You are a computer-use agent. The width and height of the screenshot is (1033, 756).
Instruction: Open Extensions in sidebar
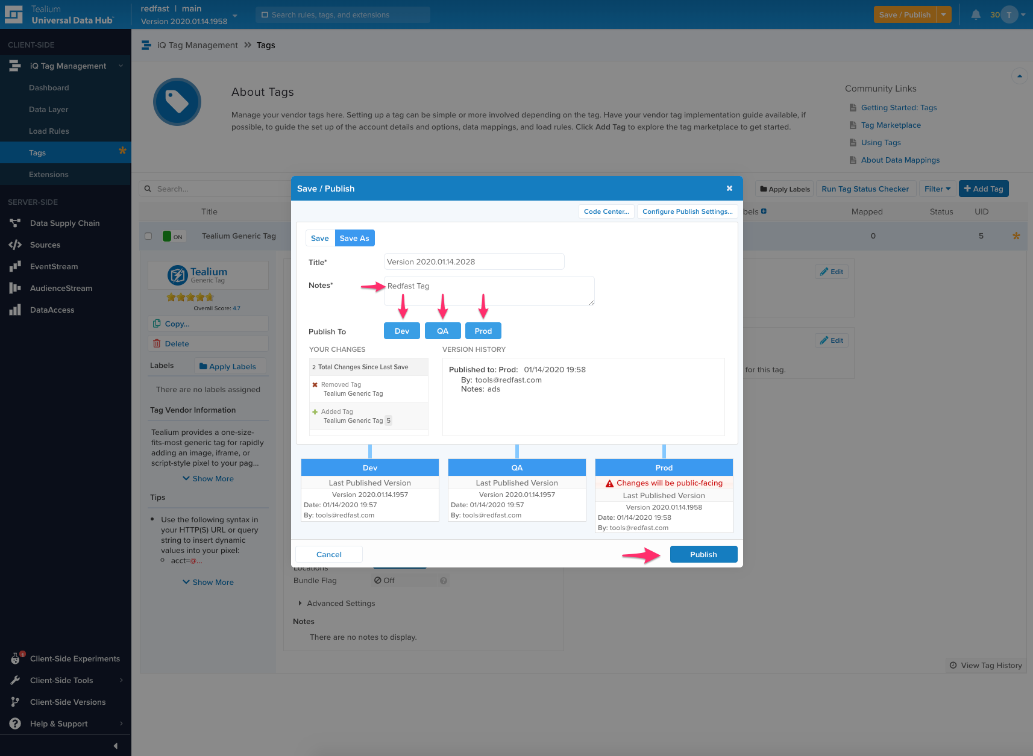49,174
